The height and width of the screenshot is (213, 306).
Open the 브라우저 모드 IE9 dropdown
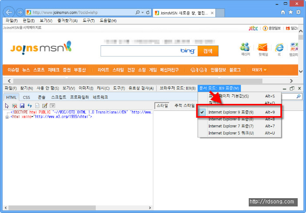(177, 88)
